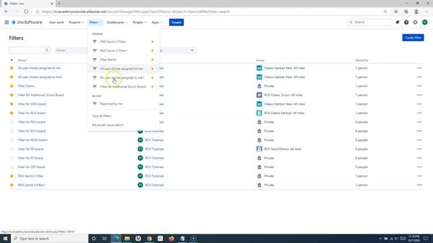433x243 pixels.
Task: Open the notifications bell icon
Action: pyautogui.click(x=397, y=22)
